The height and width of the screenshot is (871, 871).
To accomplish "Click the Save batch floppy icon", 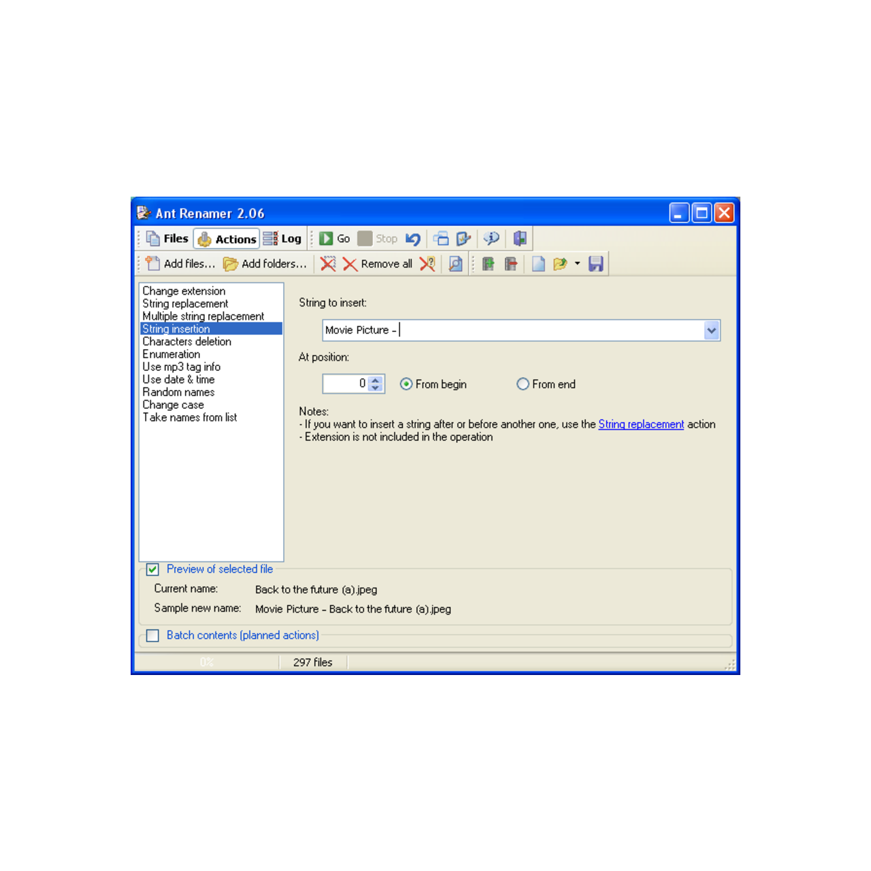I will coord(596,264).
